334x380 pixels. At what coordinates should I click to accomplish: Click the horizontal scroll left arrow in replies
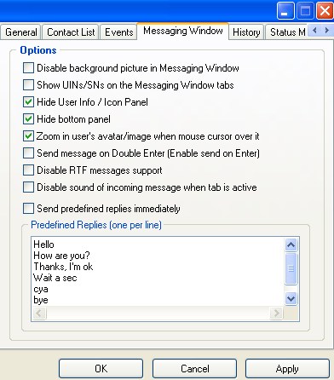click(x=39, y=313)
